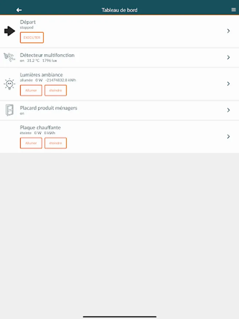
Task: Click the multifunction detector sensor icon
Action: click(x=10, y=57)
